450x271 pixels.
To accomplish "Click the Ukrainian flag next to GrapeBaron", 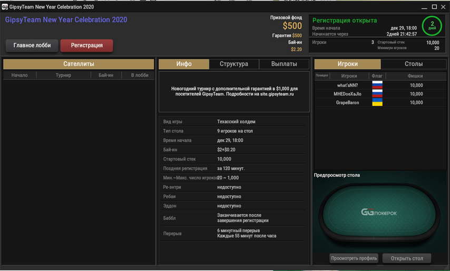I will pyautogui.click(x=377, y=102).
